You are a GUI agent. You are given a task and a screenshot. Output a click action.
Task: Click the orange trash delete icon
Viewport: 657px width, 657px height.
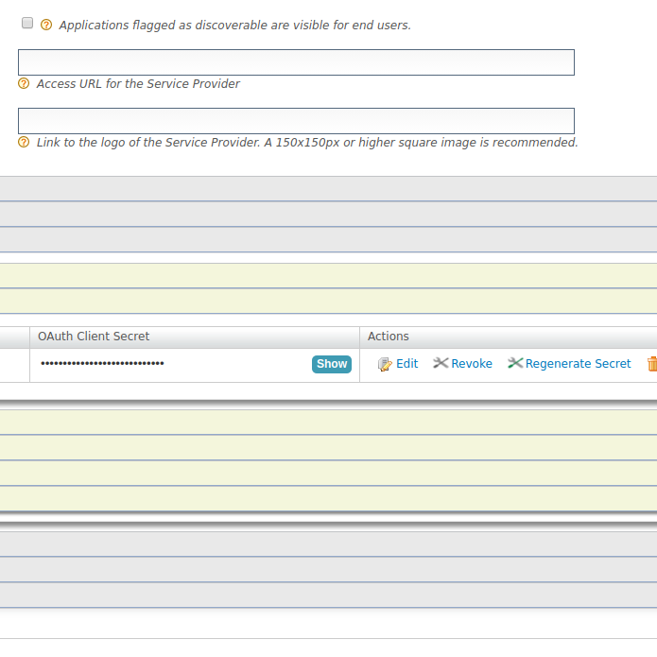(x=652, y=363)
